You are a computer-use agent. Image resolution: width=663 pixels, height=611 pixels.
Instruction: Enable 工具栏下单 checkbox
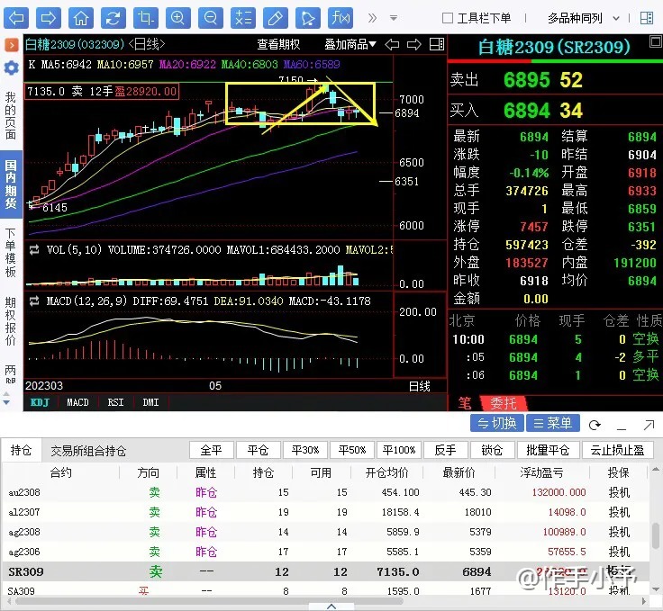tap(448, 18)
